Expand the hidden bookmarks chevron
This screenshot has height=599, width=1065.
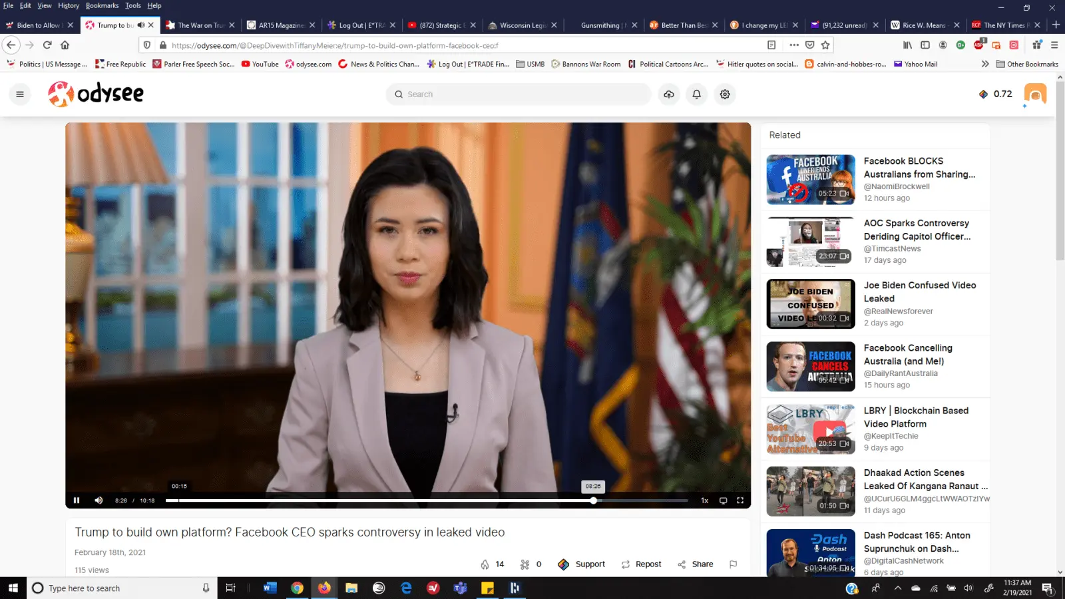[984, 64]
